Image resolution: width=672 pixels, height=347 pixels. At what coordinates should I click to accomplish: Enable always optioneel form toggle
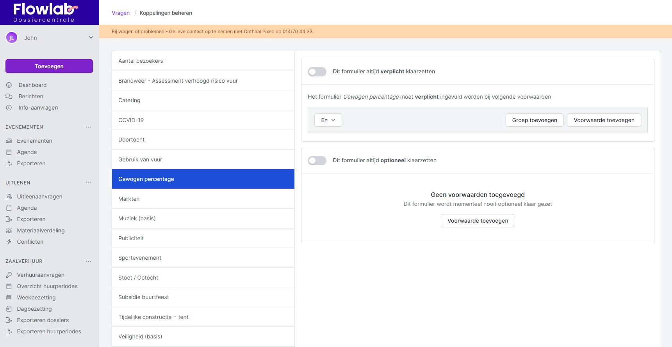click(317, 161)
